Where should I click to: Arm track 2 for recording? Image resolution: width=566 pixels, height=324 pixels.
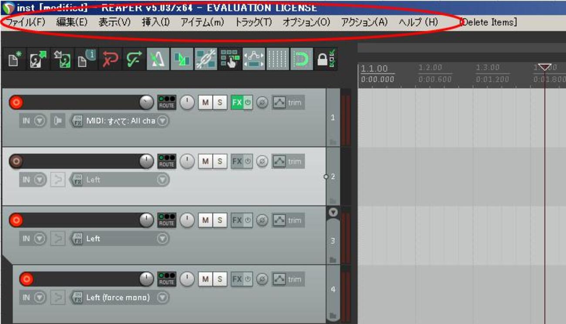[16, 162]
